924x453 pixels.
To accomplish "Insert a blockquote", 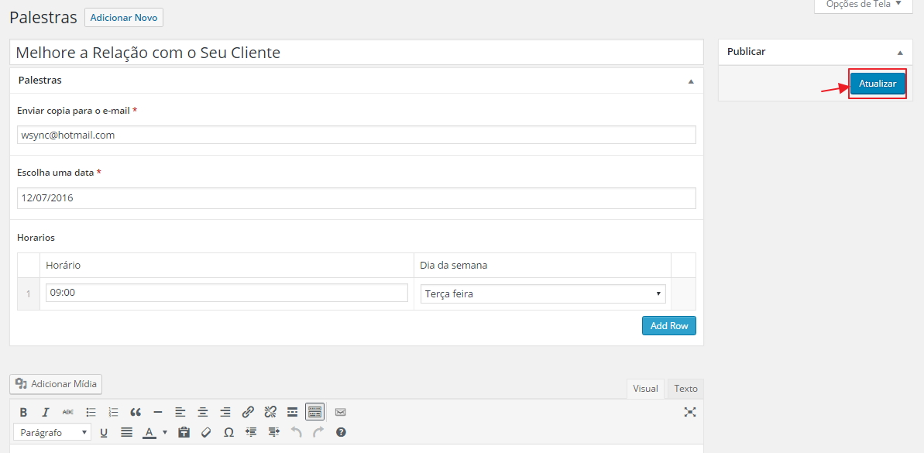I will tap(136, 412).
